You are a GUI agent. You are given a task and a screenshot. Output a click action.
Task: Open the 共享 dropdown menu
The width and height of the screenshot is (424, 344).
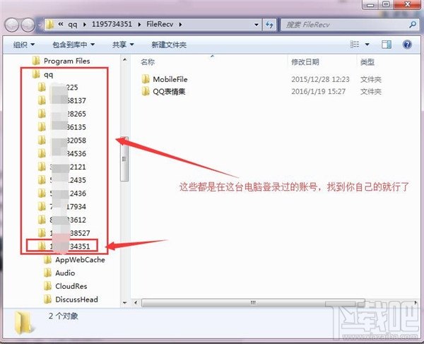coord(123,45)
